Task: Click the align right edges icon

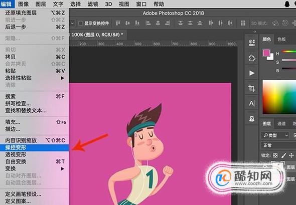Action: click(x=168, y=23)
